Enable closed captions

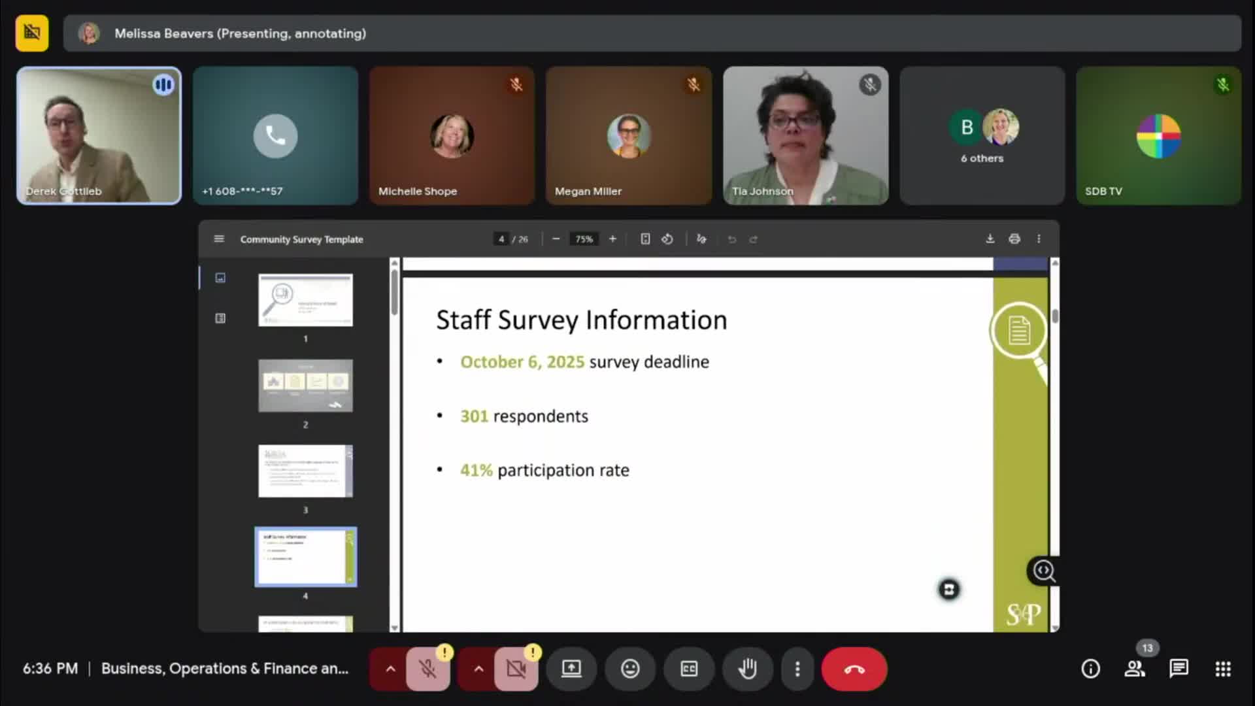[688, 669]
